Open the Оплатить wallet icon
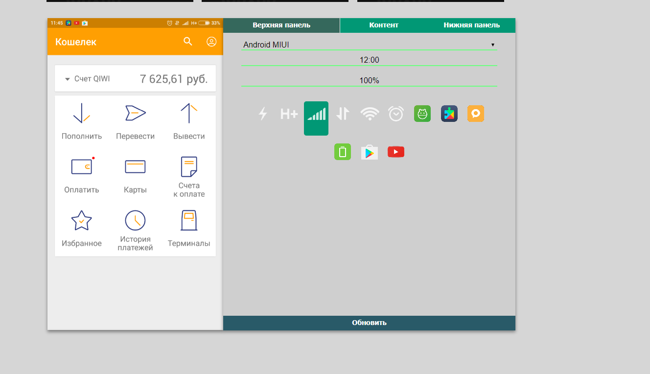The height and width of the screenshot is (374, 650). click(82, 166)
